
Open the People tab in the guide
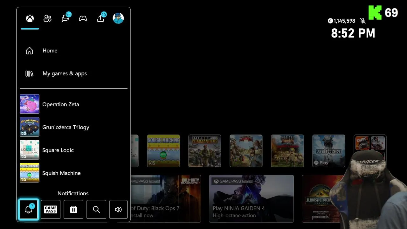pos(47,18)
